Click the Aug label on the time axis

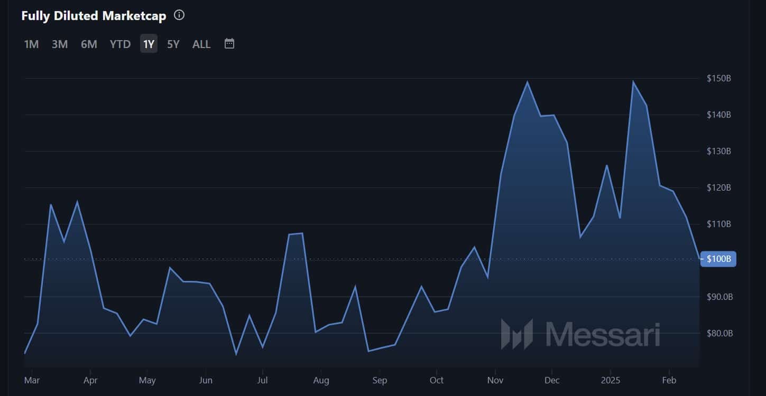pyautogui.click(x=321, y=380)
